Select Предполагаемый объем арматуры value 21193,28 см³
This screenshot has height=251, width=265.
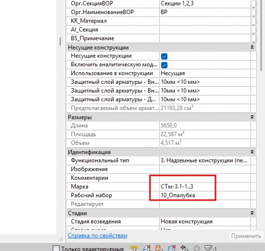[x=205, y=108]
